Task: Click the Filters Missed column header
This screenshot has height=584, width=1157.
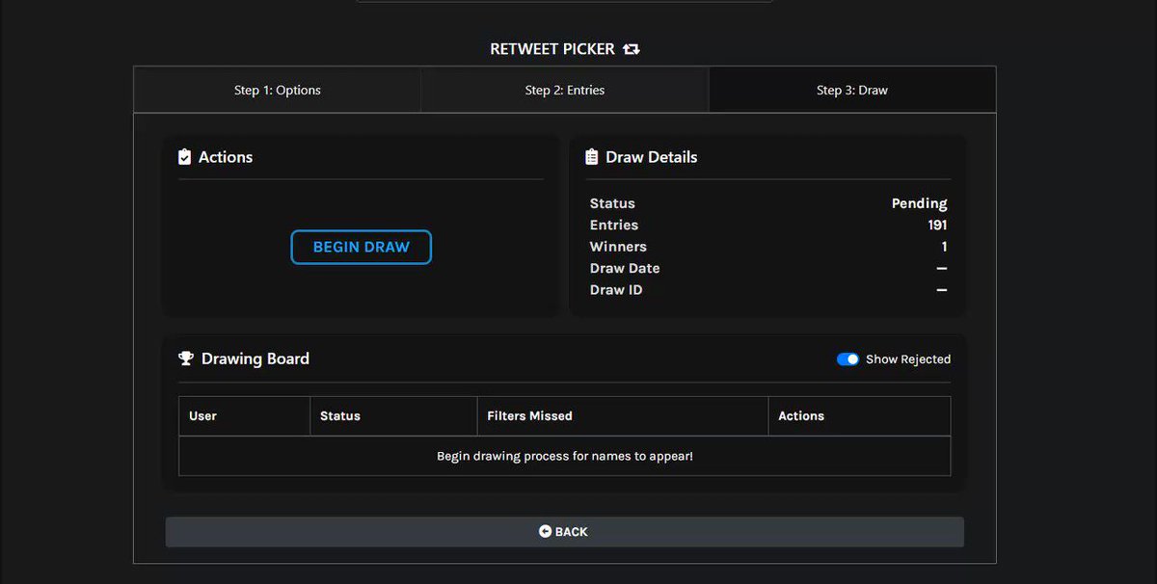Action: tap(623, 416)
